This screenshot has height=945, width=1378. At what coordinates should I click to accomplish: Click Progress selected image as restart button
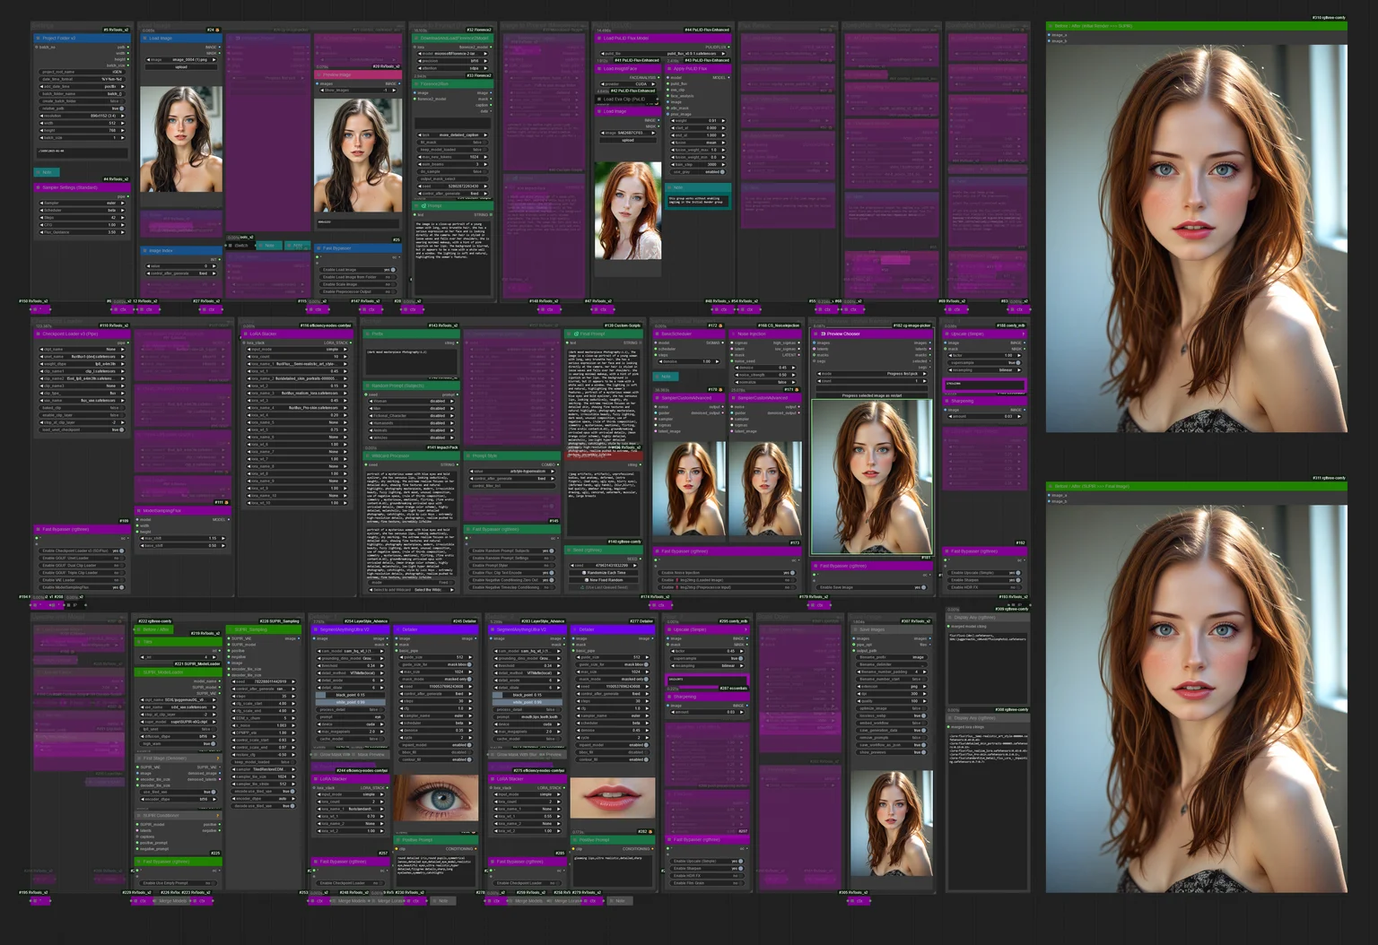[871, 395]
